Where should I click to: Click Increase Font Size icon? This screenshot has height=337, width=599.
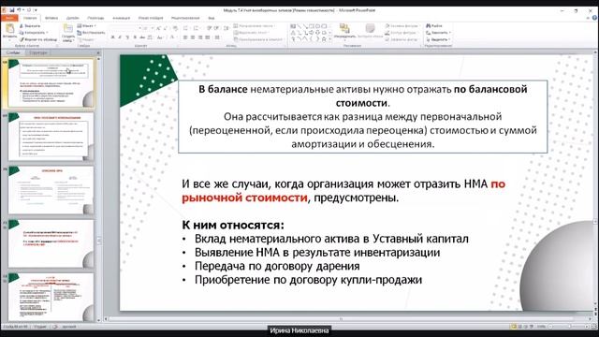coord(158,28)
